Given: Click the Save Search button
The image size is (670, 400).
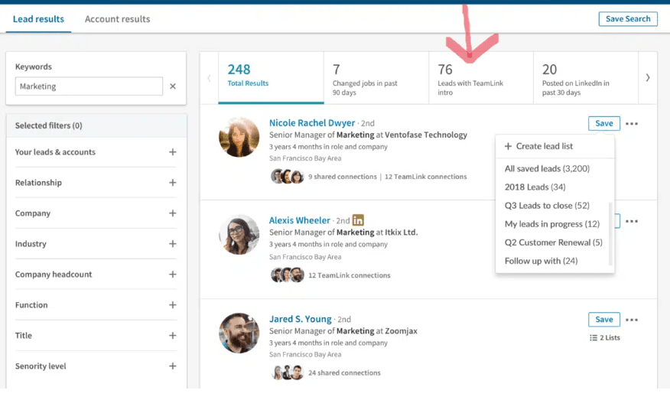Looking at the screenshot, I should coord(627,19).
